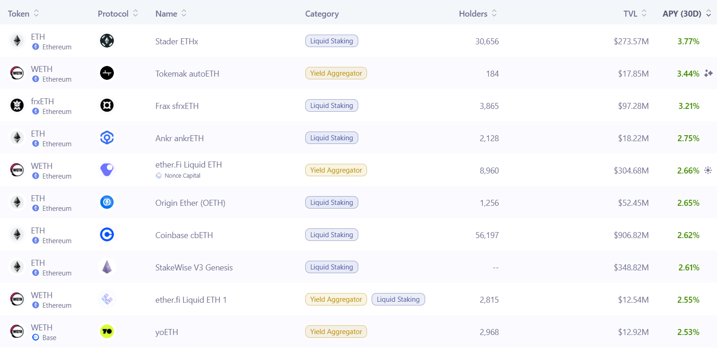
Task: Sort by the Protocol column header
Action: [x=118, y=14]
